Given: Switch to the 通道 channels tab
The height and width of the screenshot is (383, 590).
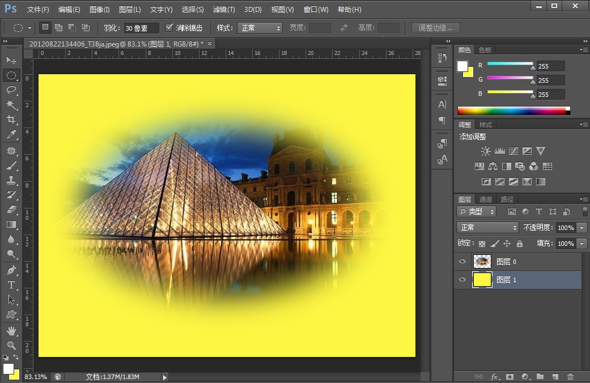Looking at the screenshot, I should tap(486, 199).
